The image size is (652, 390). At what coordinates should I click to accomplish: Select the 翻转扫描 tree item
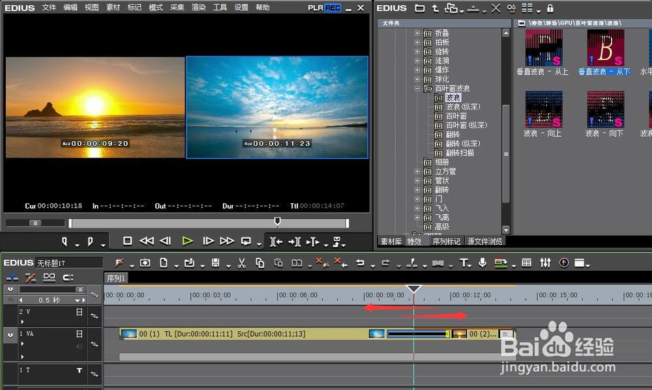(460, 153)
